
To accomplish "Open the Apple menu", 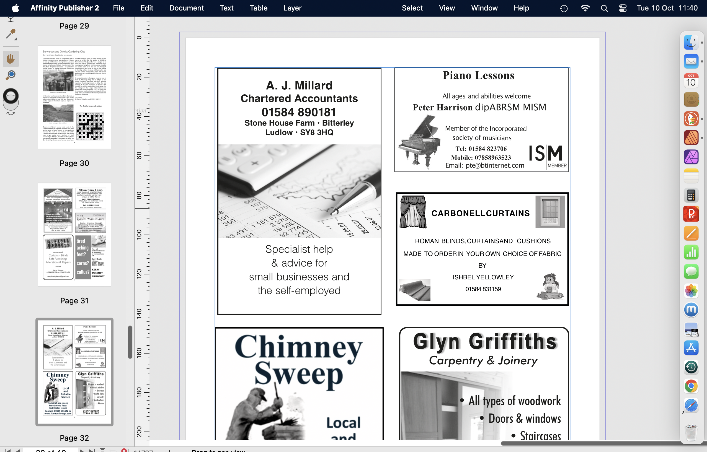I will click(16, 8).
